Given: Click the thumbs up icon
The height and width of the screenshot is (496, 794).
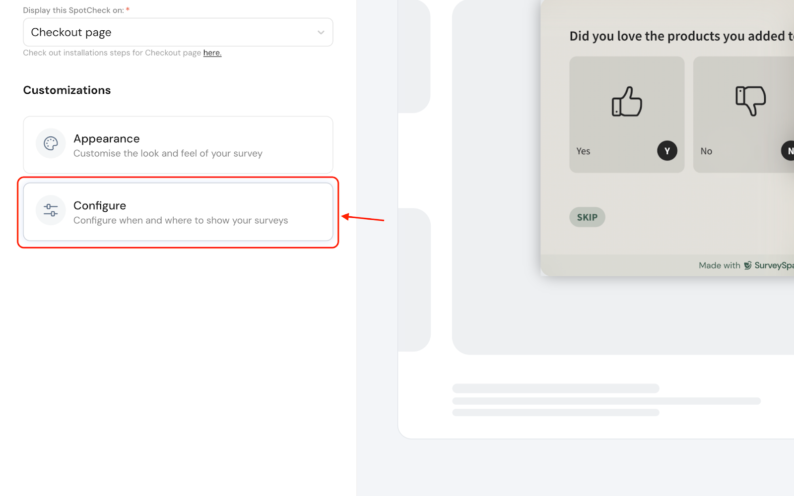Looking at the screenshot, I should 627,102.
